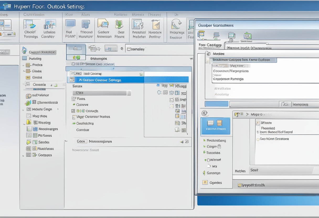The width and height of the screenshot is (319, 218).
Task: Open the chevron right of 'Mdere Cmgn'
Action: (x=58, y=109)
